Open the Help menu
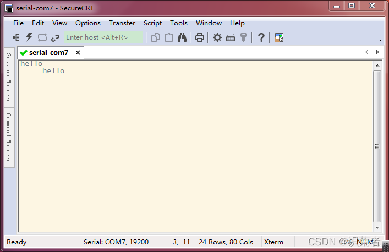The image size is (389, 252). [237, 23]
